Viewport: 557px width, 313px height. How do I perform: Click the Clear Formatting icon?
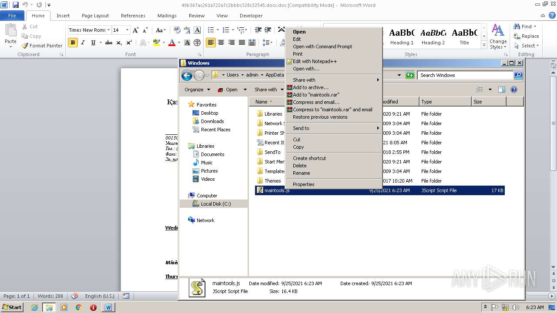pyautogui.click(x=177, y=30)
